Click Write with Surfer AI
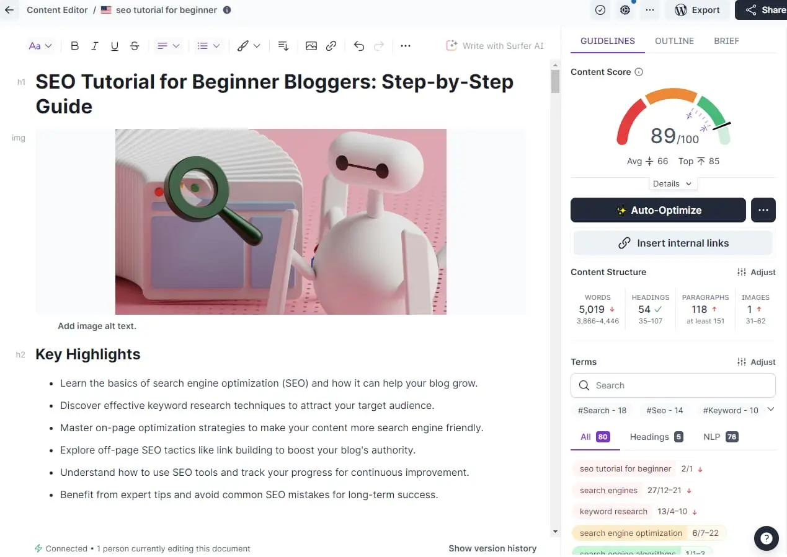The image size is (787, 557). tap(495, 46)
